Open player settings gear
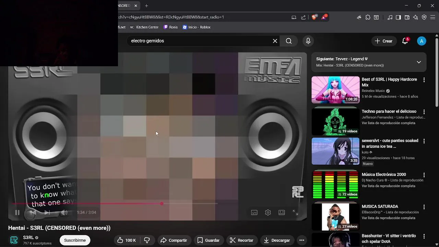This screenshot has height=247, width=439. click(x=268, y=212)
